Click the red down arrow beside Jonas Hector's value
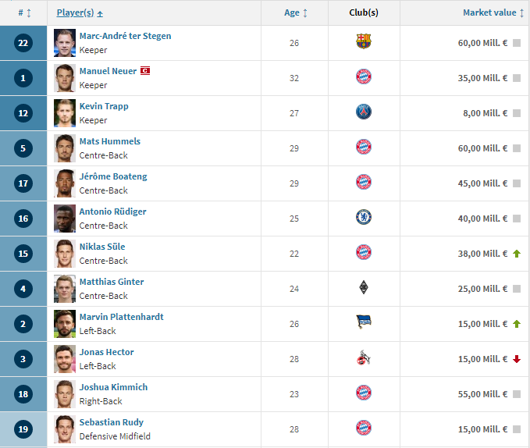 pyautogui.click(x=517, y=359)
